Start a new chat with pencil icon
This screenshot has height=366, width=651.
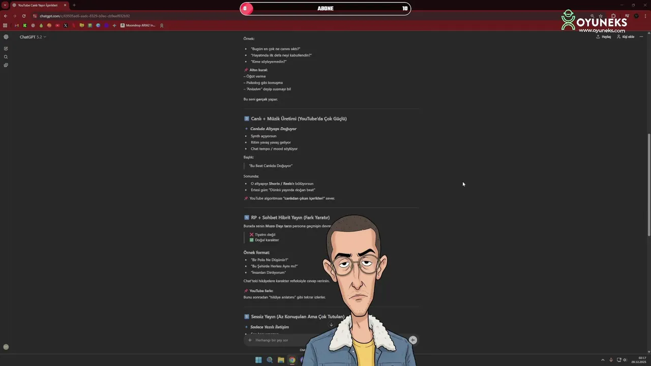tap(6, 48)
